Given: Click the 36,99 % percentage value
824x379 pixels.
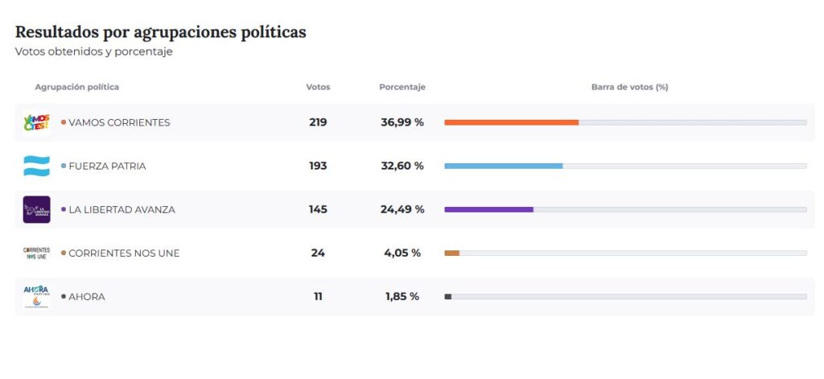Looking at the screenshot, I should click(x=402, y=122).
